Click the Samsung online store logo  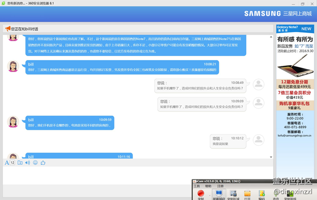click(278, 14)
